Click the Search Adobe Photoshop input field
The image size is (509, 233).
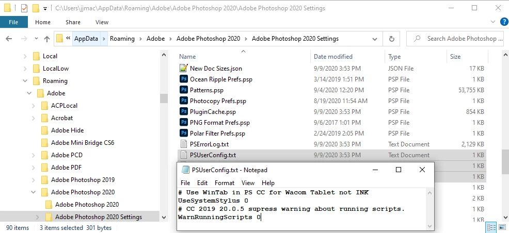point(456,39)
